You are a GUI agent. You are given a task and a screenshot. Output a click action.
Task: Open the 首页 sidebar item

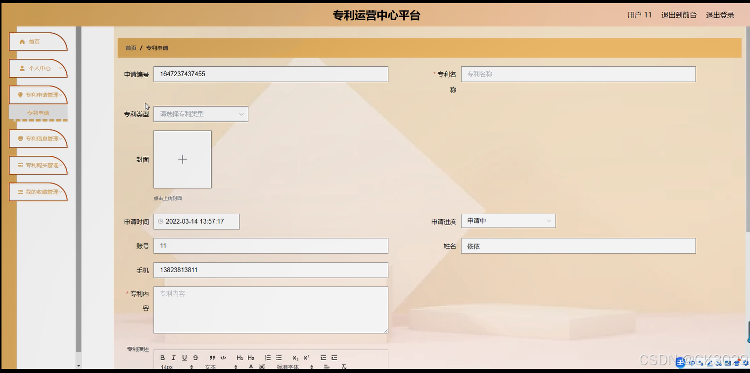click(x=38, y=42)
